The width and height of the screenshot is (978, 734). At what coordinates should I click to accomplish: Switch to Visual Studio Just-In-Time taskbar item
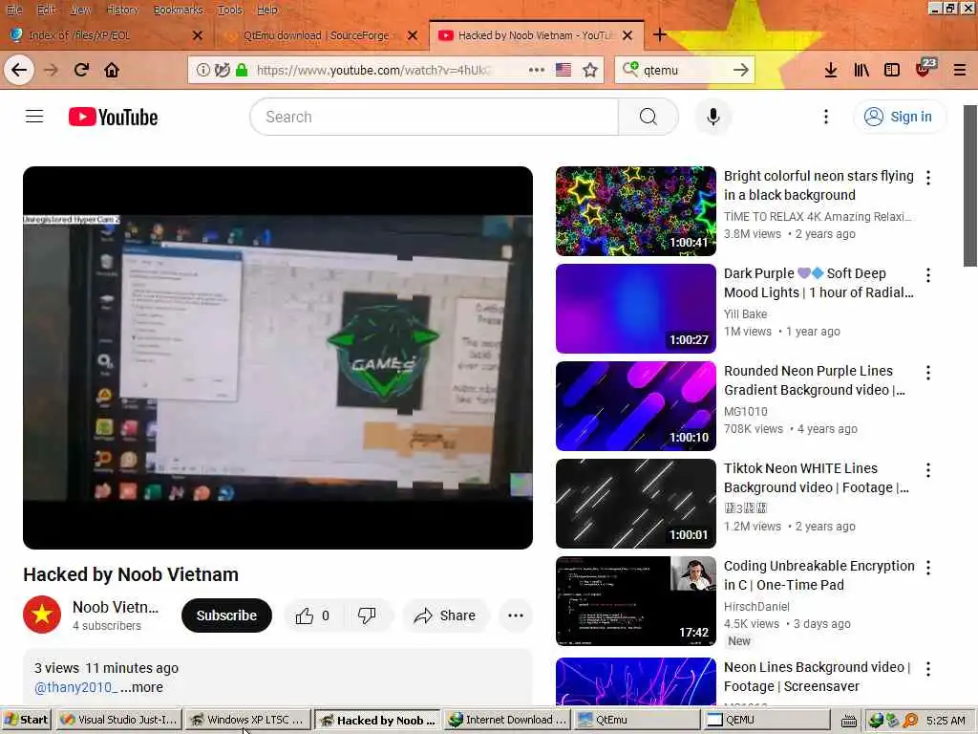(117, 720)
